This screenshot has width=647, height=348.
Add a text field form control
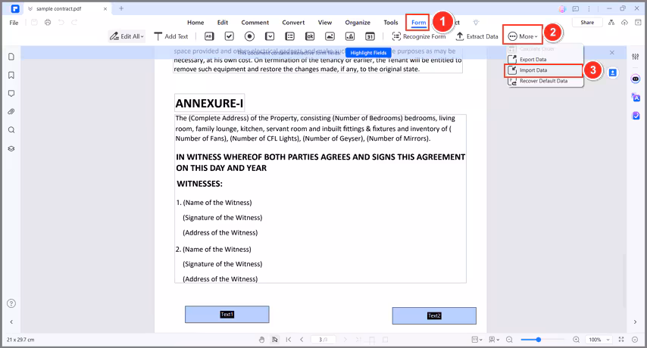point(209,36)
